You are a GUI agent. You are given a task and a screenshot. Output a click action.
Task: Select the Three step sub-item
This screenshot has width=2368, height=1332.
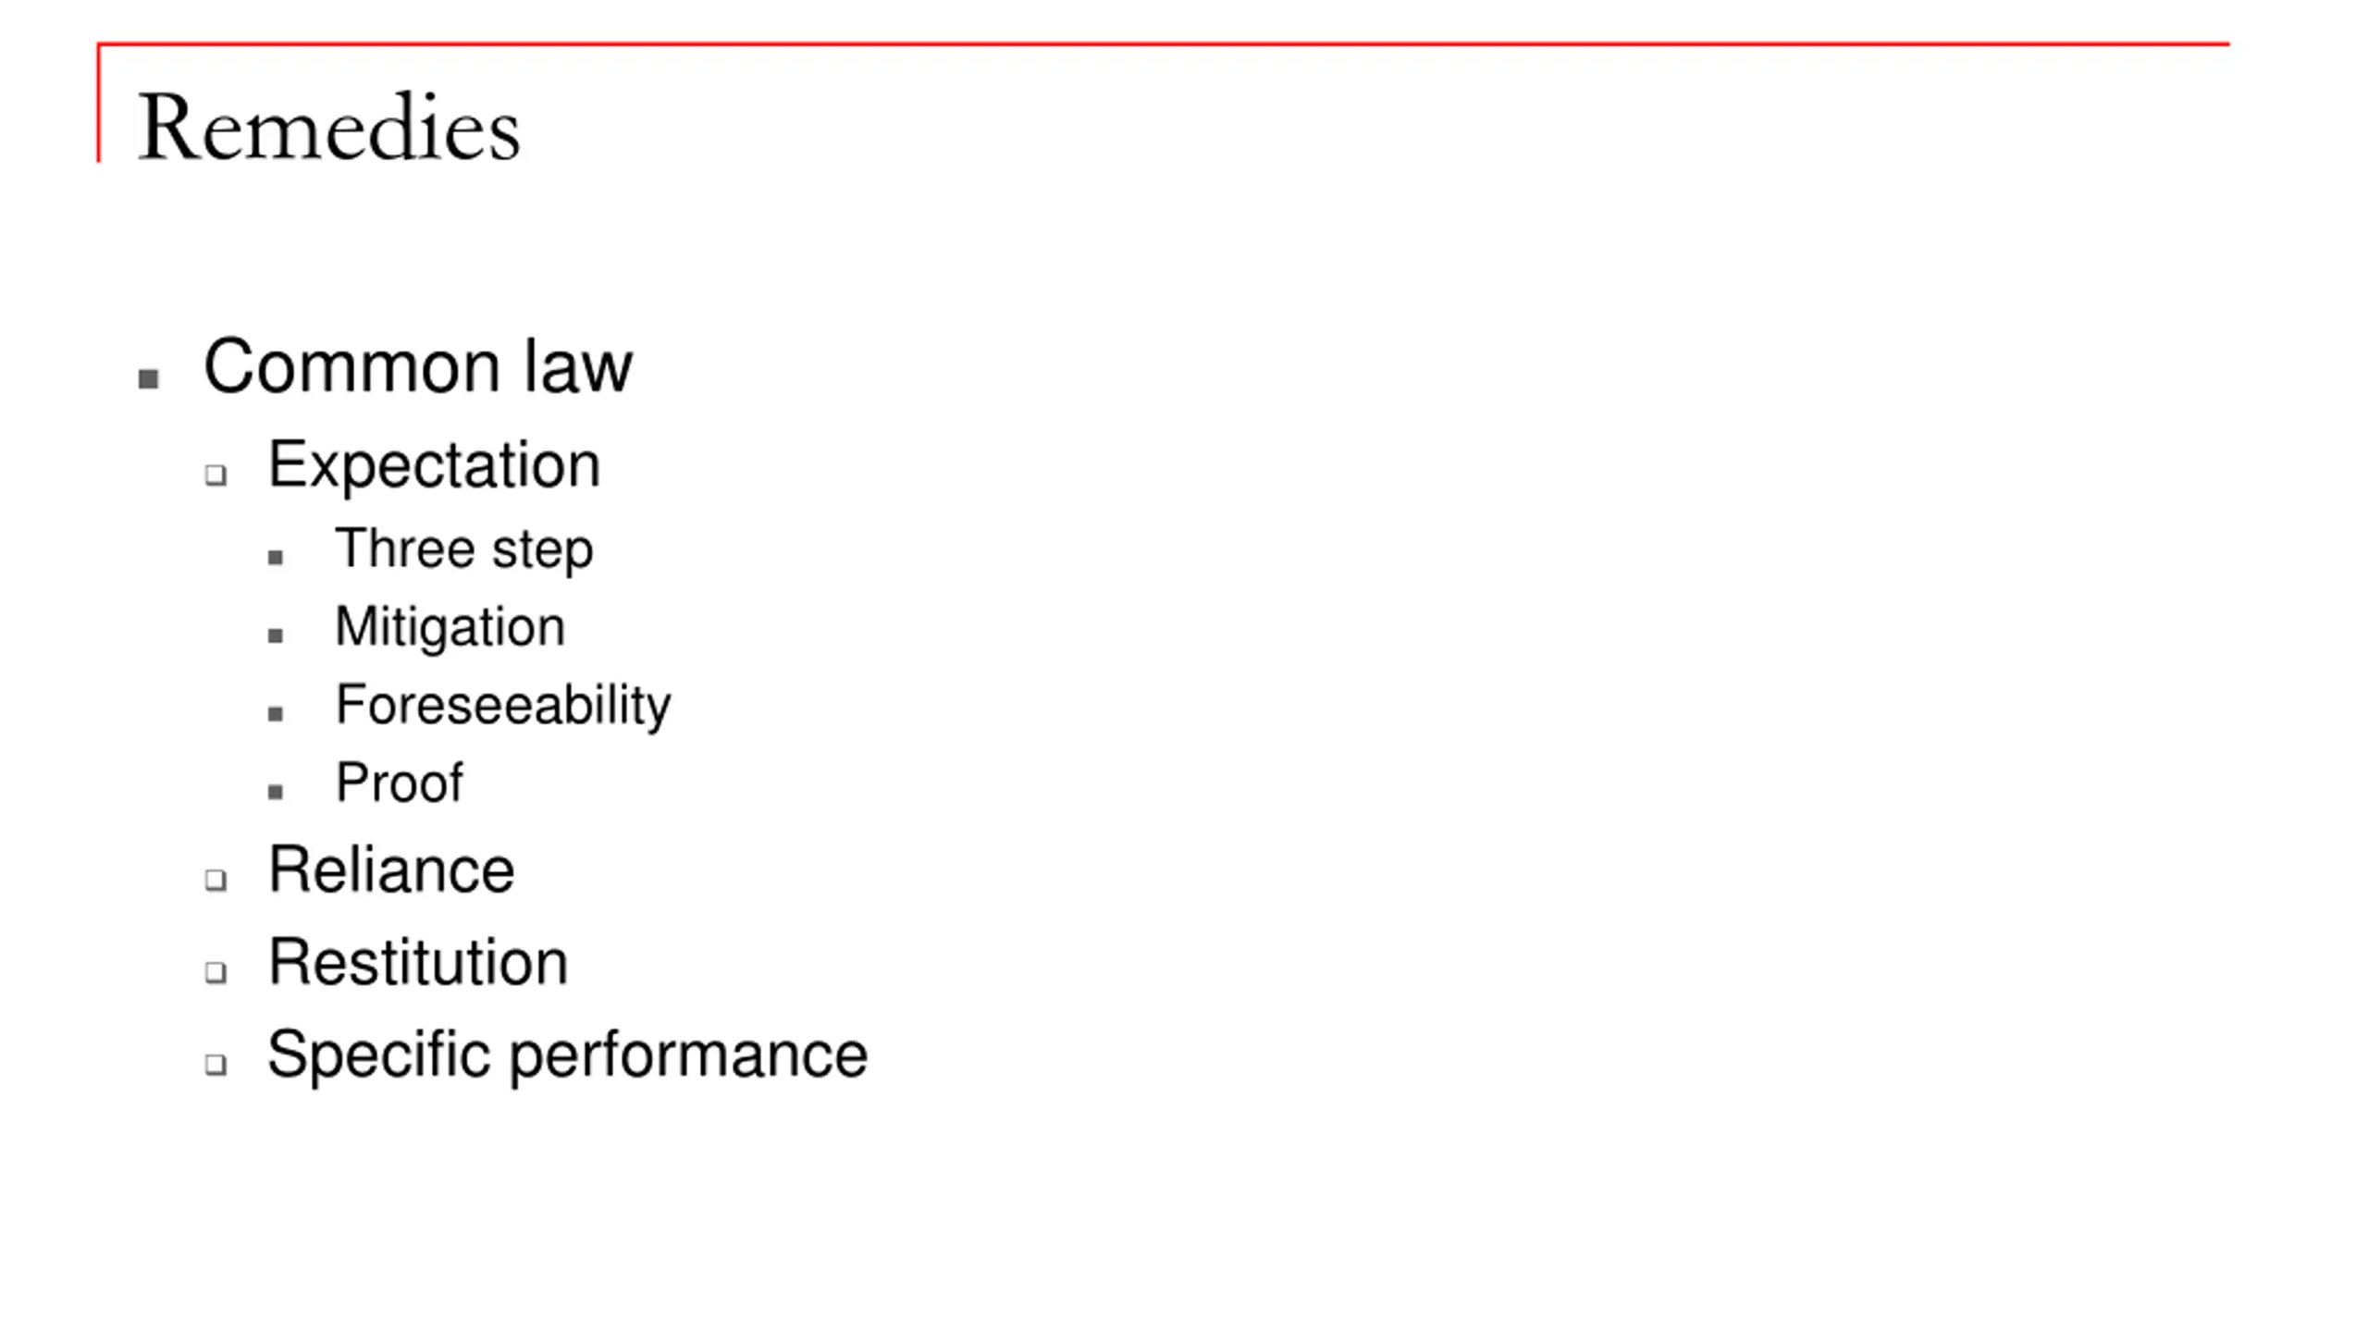463,549
